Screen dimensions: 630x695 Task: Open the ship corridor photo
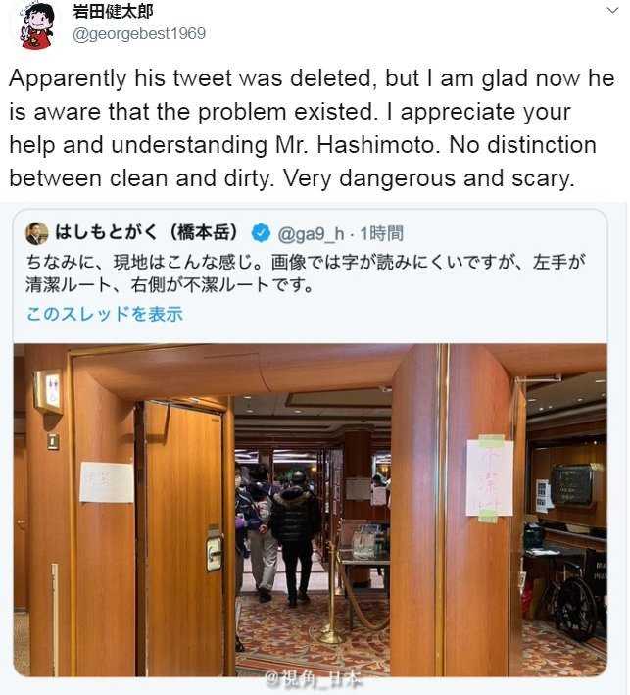click(311, 510)
